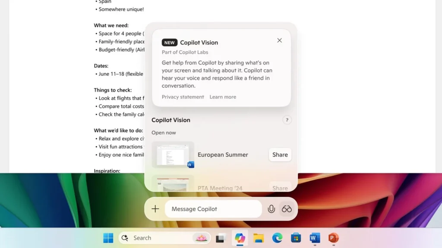
Task: Click the lotus icon in the search bar
Action: pyautogui.click(x=201, y=238)
